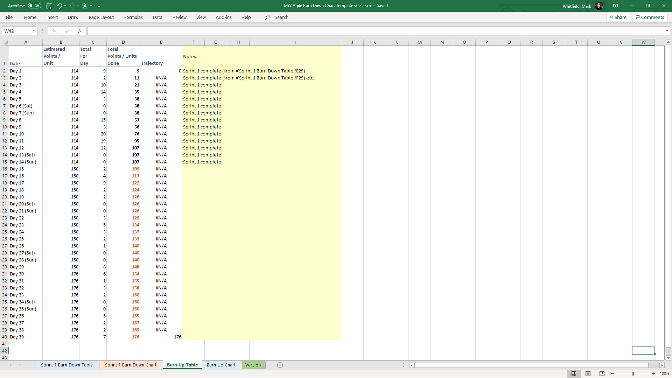Screen dimensions: 672x378
Task: Expand the formula bar
Action: click(667, 31)
